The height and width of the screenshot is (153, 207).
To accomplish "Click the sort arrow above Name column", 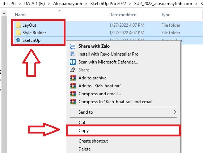I will pyautogui.click(x=60, y=11).
